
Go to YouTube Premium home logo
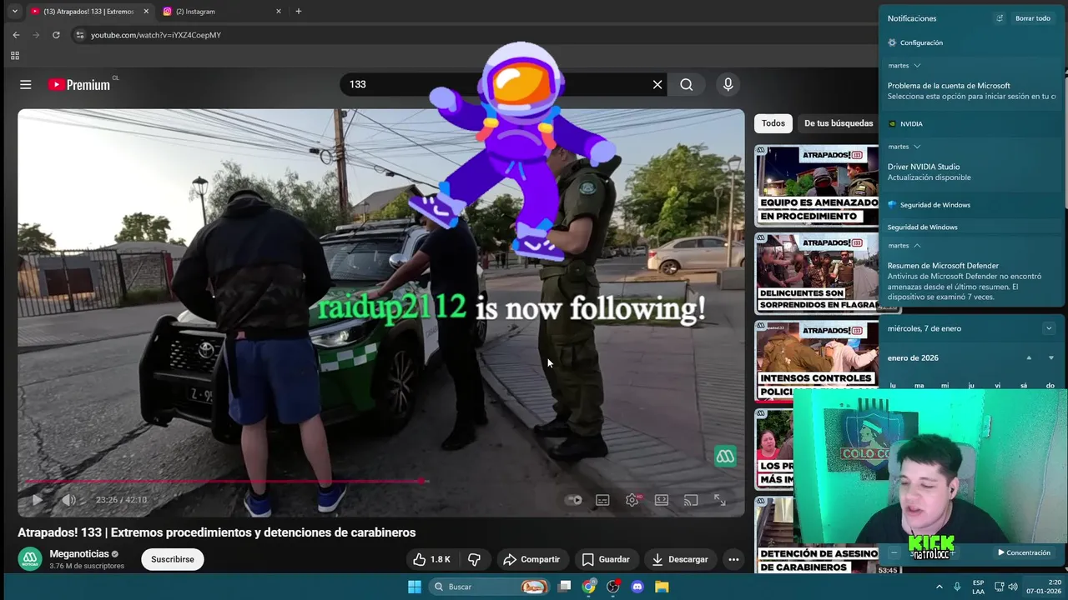point(80,84)
